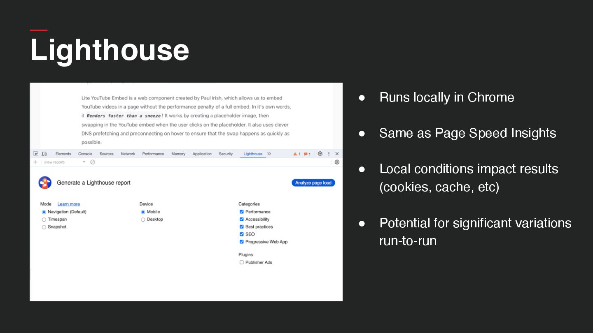Select Navigation (Default) mode
593x333 pixels.
(x=44, y=212)
